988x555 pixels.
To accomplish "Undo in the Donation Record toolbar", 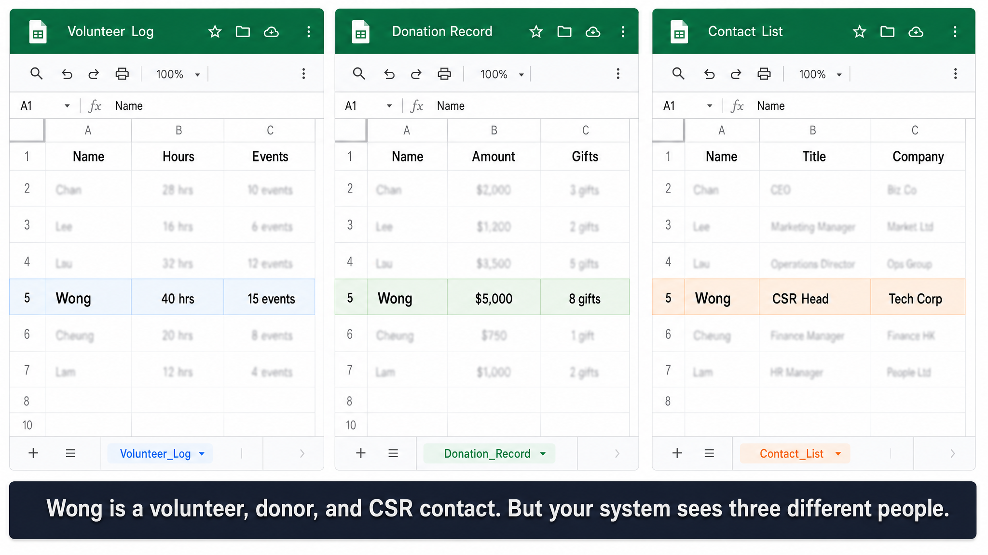I will pyautogui.click(x=389, y=74).
